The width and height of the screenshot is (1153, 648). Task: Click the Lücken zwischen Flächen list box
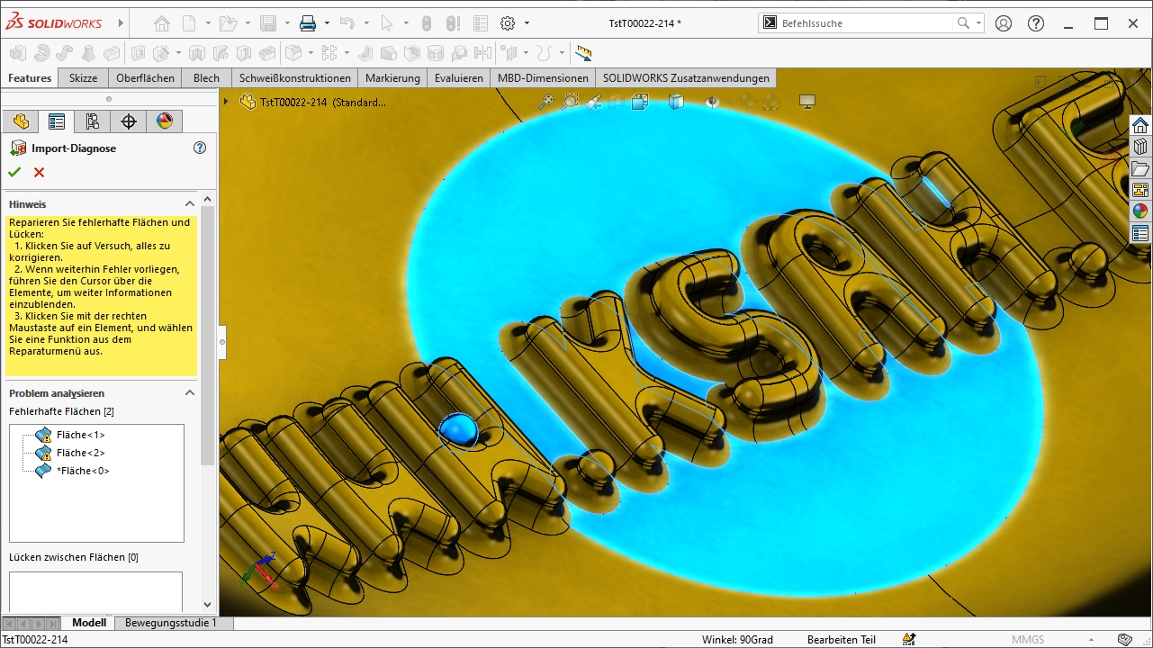click(x=95, y=590)
